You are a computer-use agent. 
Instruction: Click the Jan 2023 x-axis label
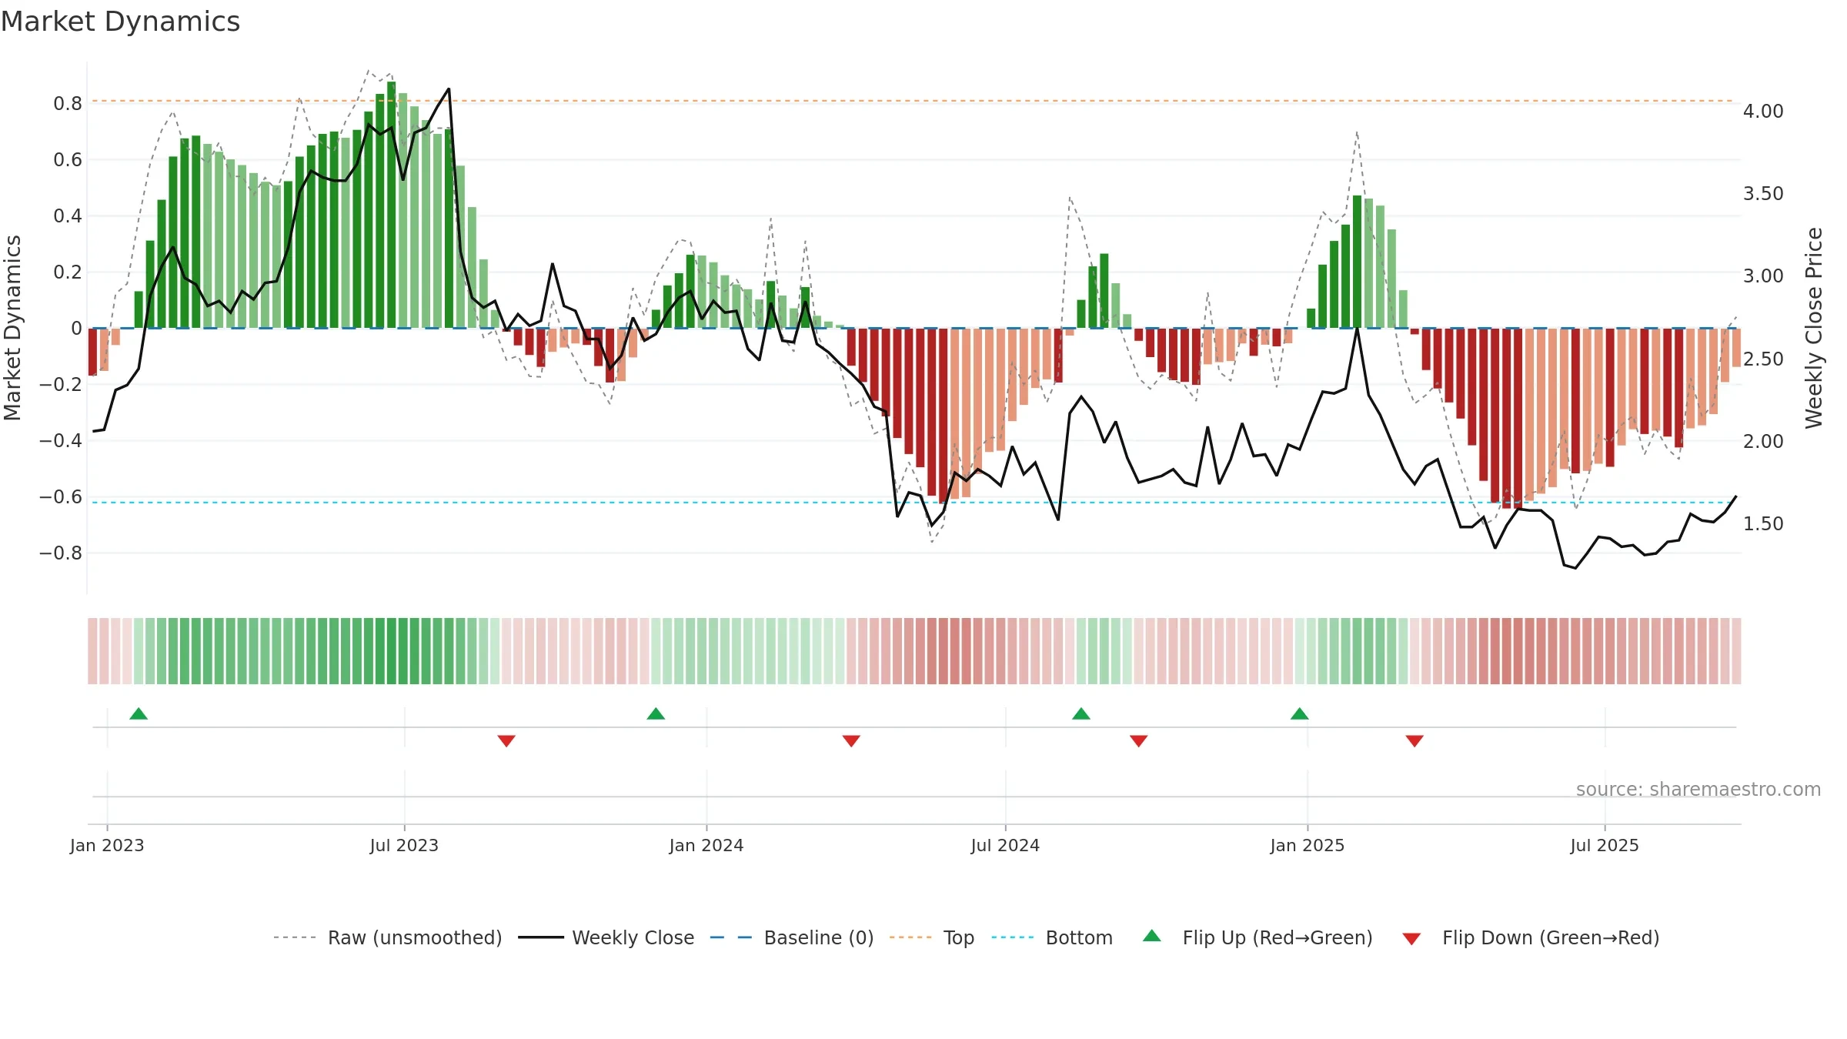(107, 846)
